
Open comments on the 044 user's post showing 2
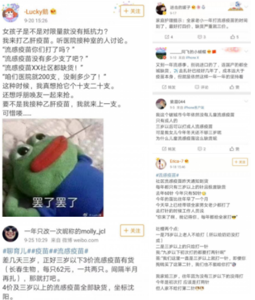click(x=201, y=149)
